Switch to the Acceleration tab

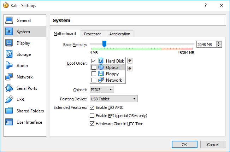tap(119, 34)
